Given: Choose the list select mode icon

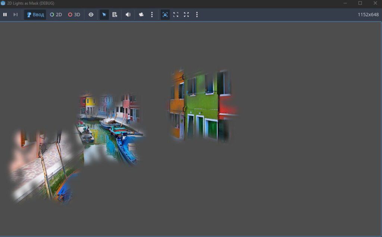Looking at the screenshot, I should [115, 15].
